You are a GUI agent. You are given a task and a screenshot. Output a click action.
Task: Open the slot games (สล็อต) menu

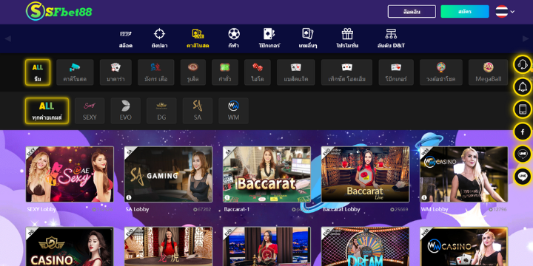(125, 38)
